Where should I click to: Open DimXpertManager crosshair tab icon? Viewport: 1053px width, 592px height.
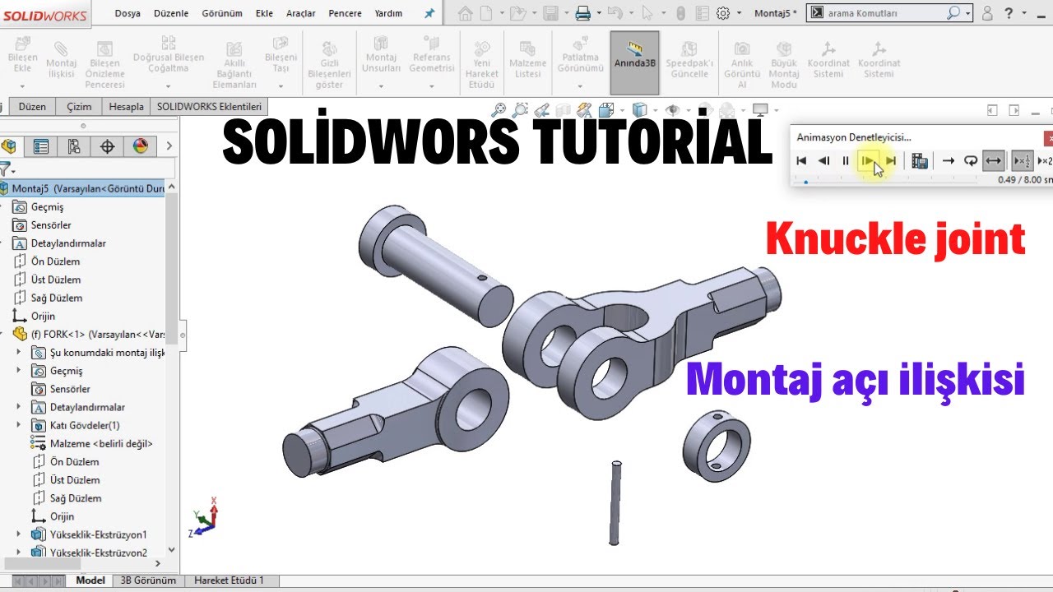[107, 146]
